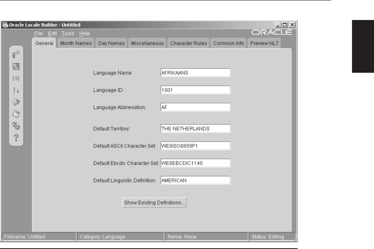Switch to the Common Info tab

click(228, 44)
